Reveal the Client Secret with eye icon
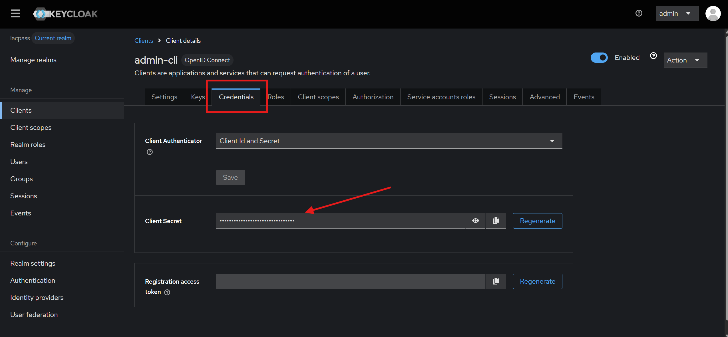This screenshot has width=728, height=337. (475, 221)
